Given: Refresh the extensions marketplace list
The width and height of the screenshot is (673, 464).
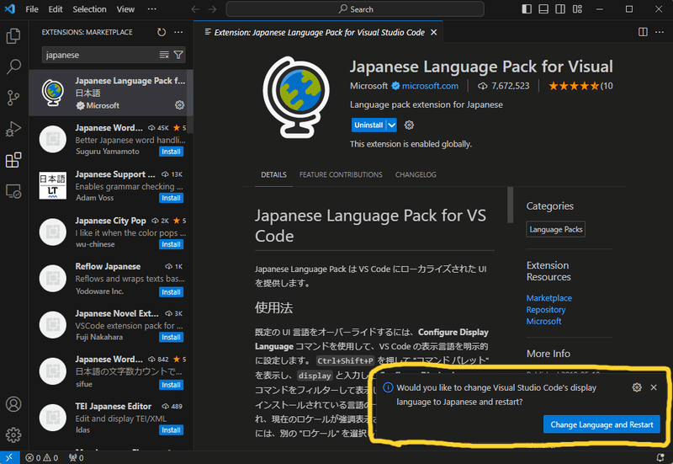Looking at the screenshot, I should (162, 32).
